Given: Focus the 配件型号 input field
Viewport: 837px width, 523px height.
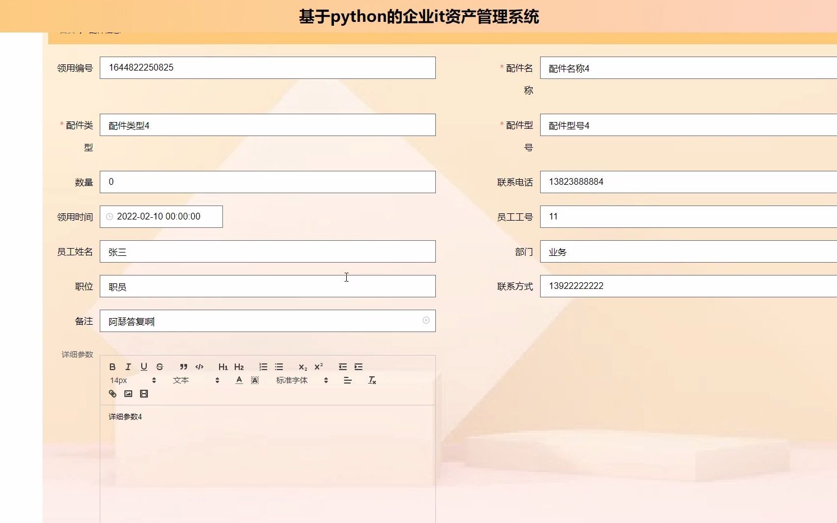Looking at the screenshot, I should [689, 125].
